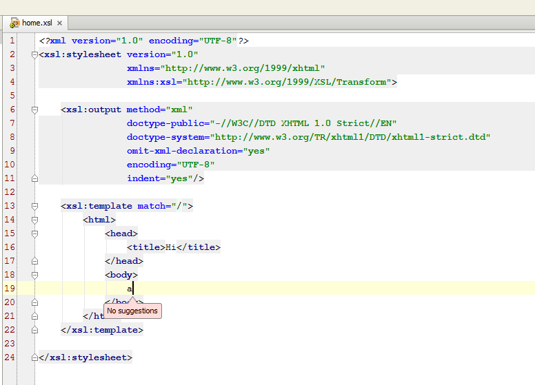Viewport: 535px width, 385px height.
Task: Click encoding="UTF-8" on line 10
Action: click(x=170, y=165)
